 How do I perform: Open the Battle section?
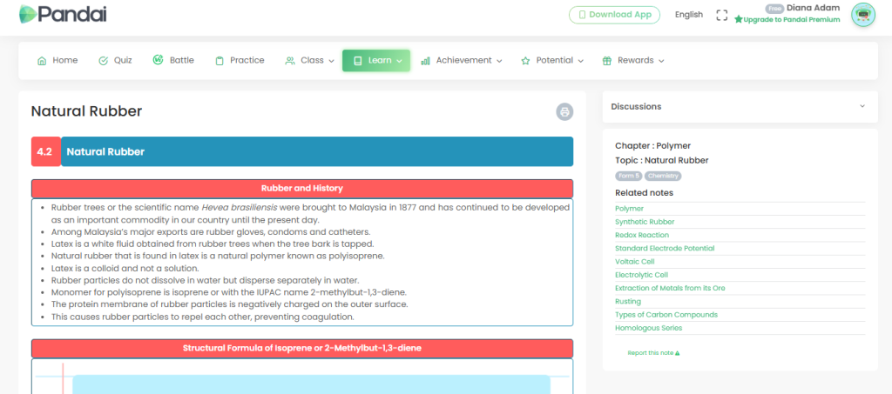pyautogui.click(x=173, y=61)
